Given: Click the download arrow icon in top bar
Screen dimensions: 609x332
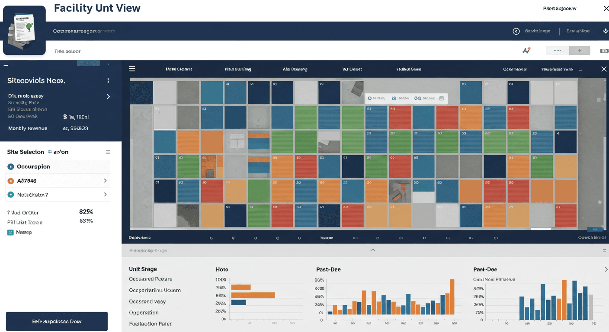Looking at the screenshot, I should 605,31.
